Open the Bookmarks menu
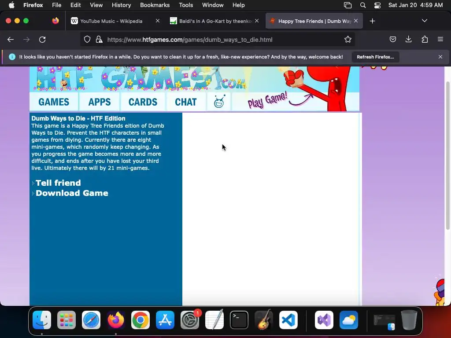This screenshot has height=338, width=451. point(155,5)
